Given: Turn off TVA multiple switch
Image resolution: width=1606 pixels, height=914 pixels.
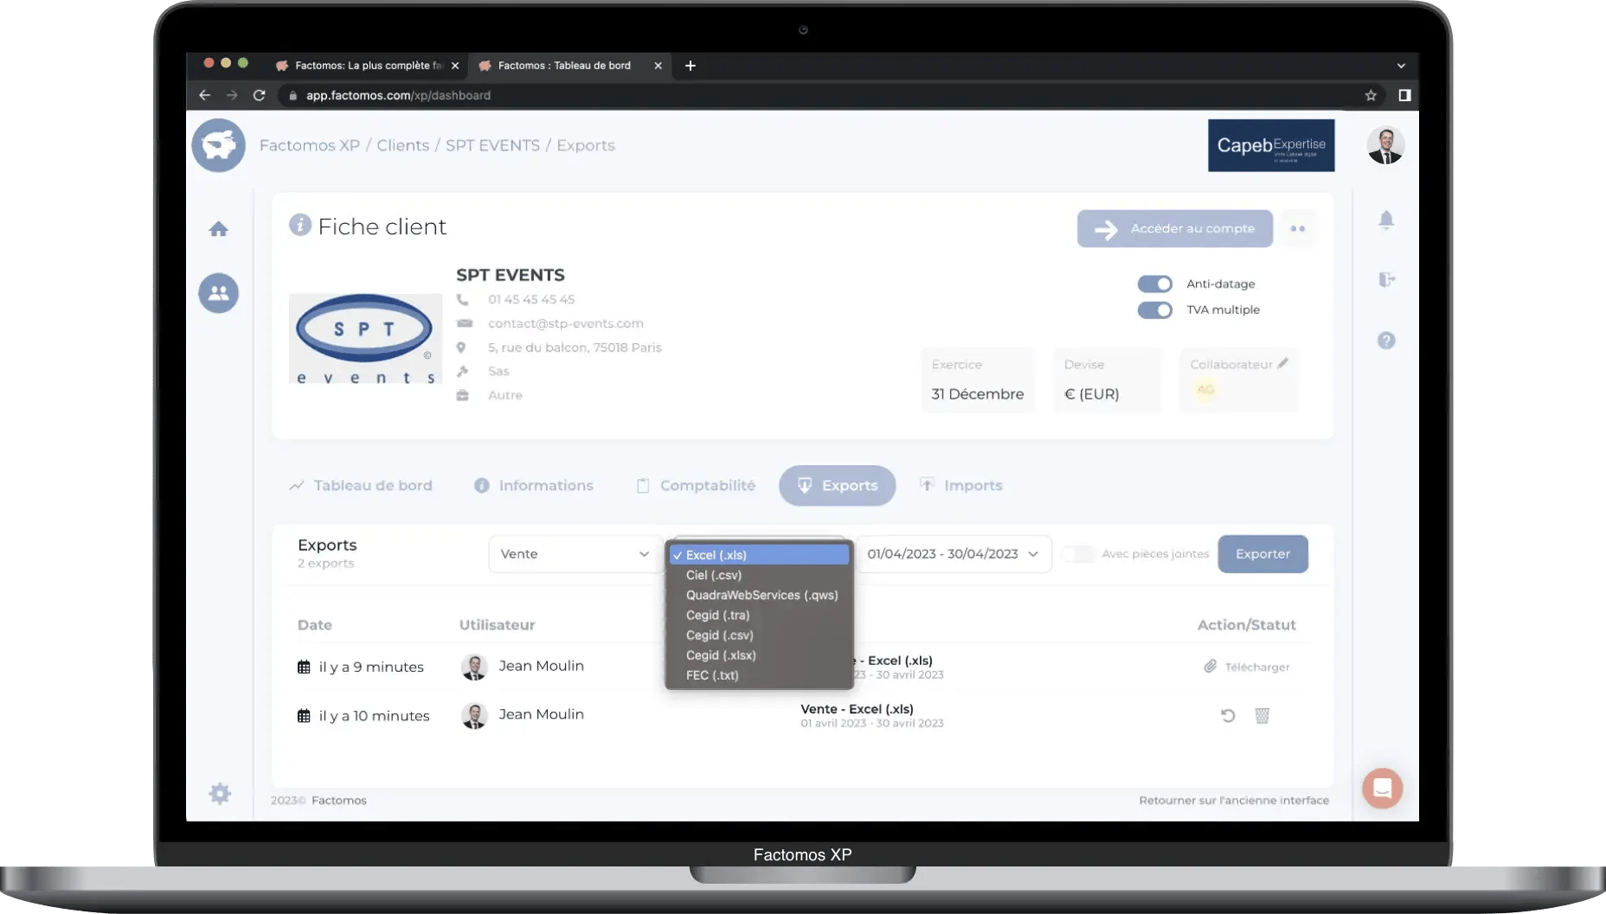Looking at the screenshot, I should click(x=1154, y=310).
